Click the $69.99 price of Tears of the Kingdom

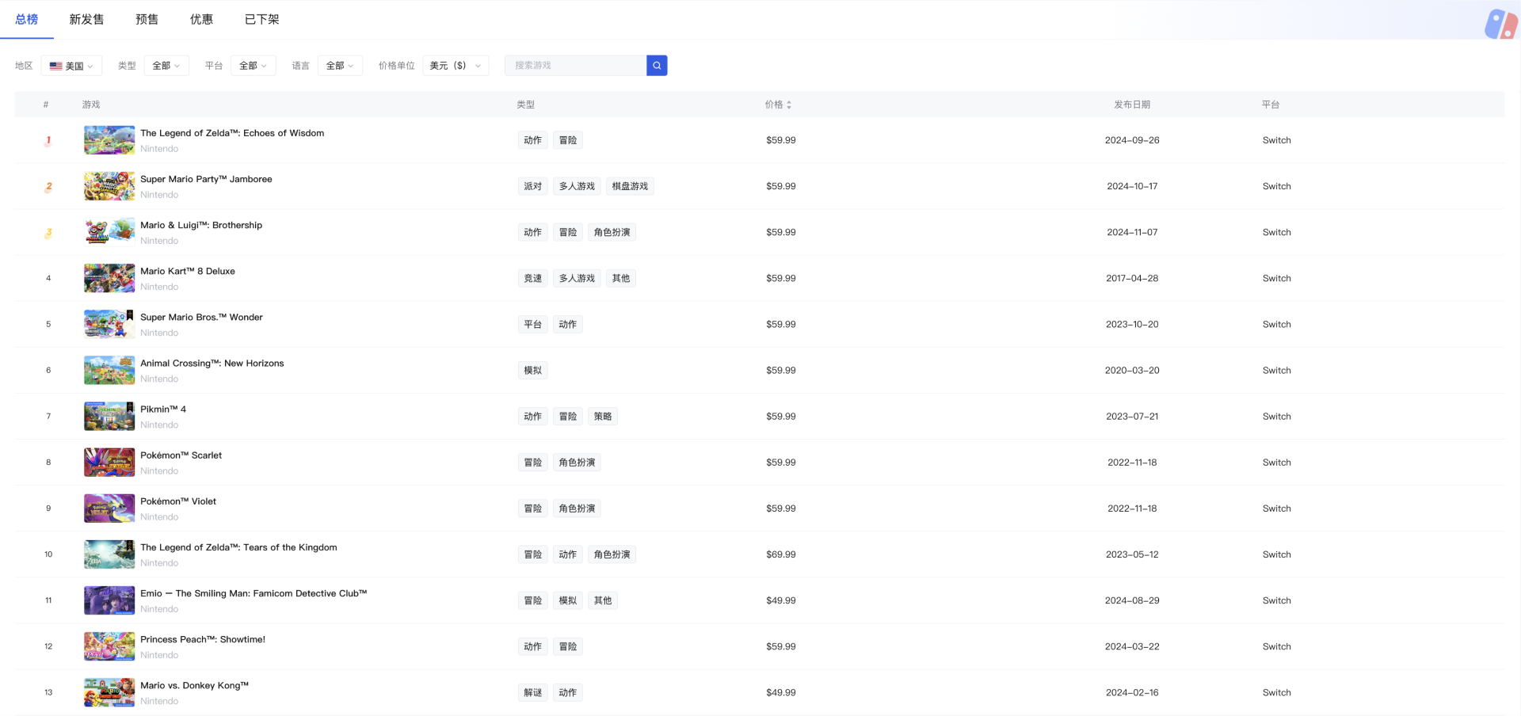(781, 554)
